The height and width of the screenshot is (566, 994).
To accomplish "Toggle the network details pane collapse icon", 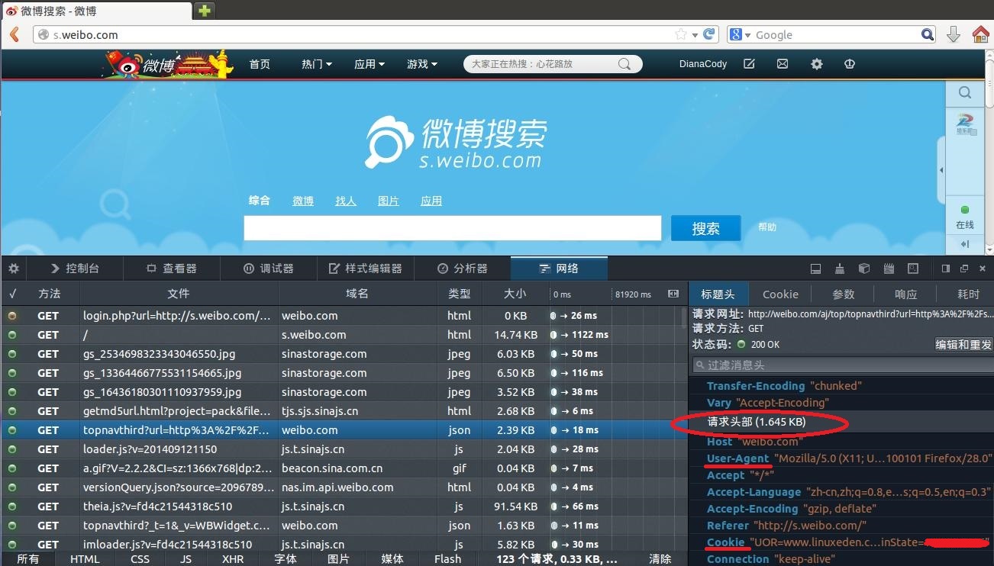I will click(673, 294).
